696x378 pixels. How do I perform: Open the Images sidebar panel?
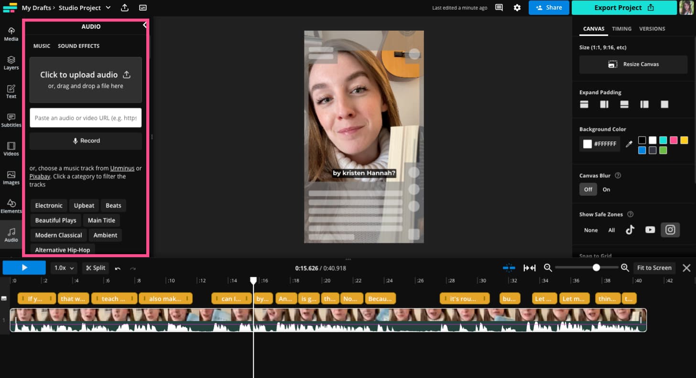coord(11,177)
